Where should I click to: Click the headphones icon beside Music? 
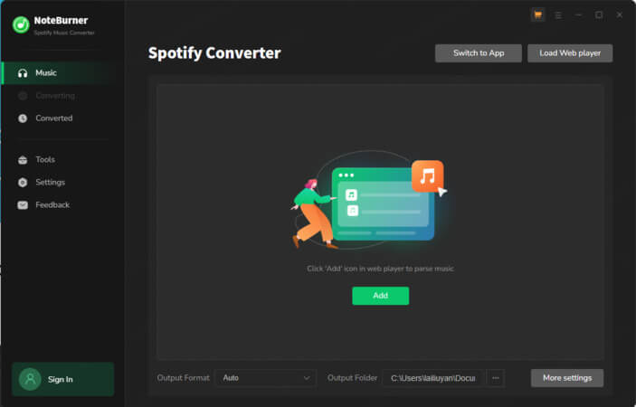(23, 72)
